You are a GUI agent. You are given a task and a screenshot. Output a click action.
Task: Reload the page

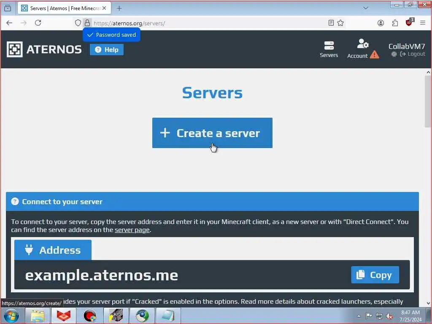(38, 23)
